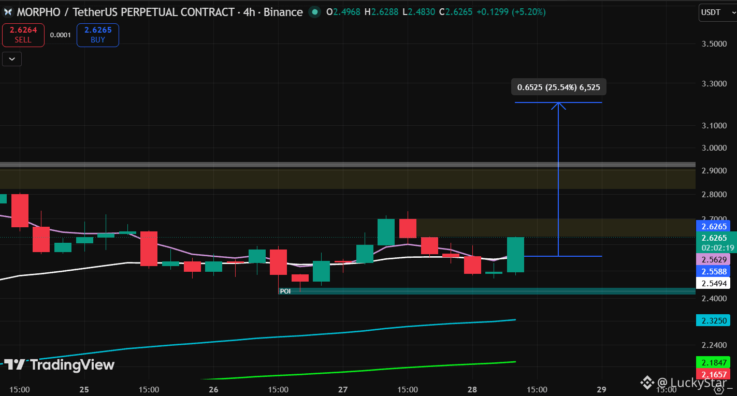Click the date 25 on the time axis
This screenshot has height=396, width=737.
coord(85,389)
